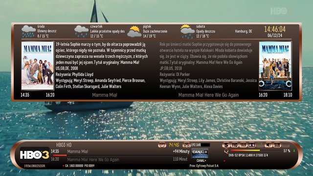Click the sobota forecast day label

click(201, 26)
